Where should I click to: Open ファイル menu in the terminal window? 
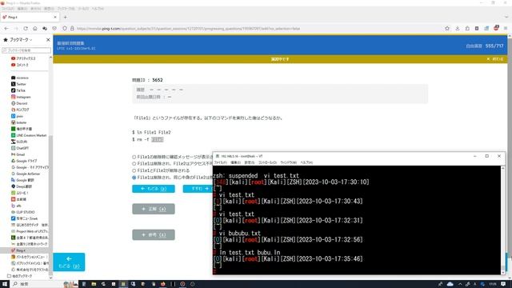coord(221,162)
